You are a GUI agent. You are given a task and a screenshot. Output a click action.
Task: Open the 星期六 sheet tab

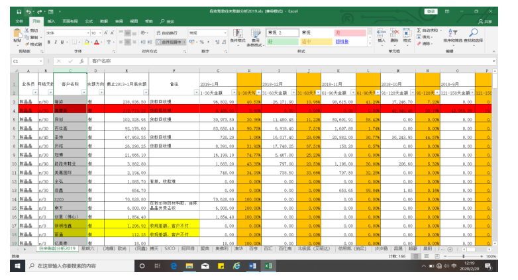(88, 249)
